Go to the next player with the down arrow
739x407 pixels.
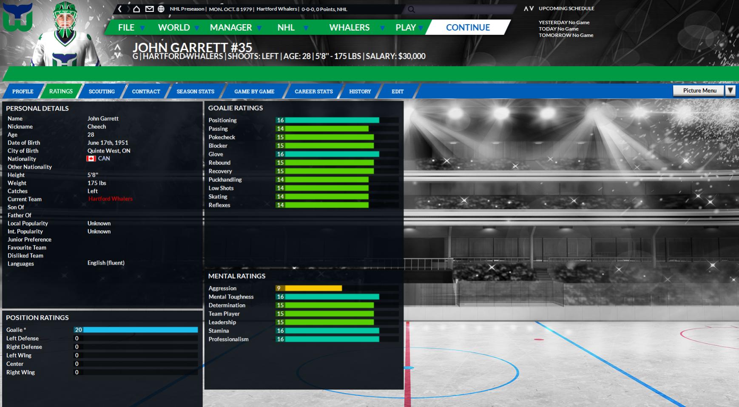(x=118, y=55)
